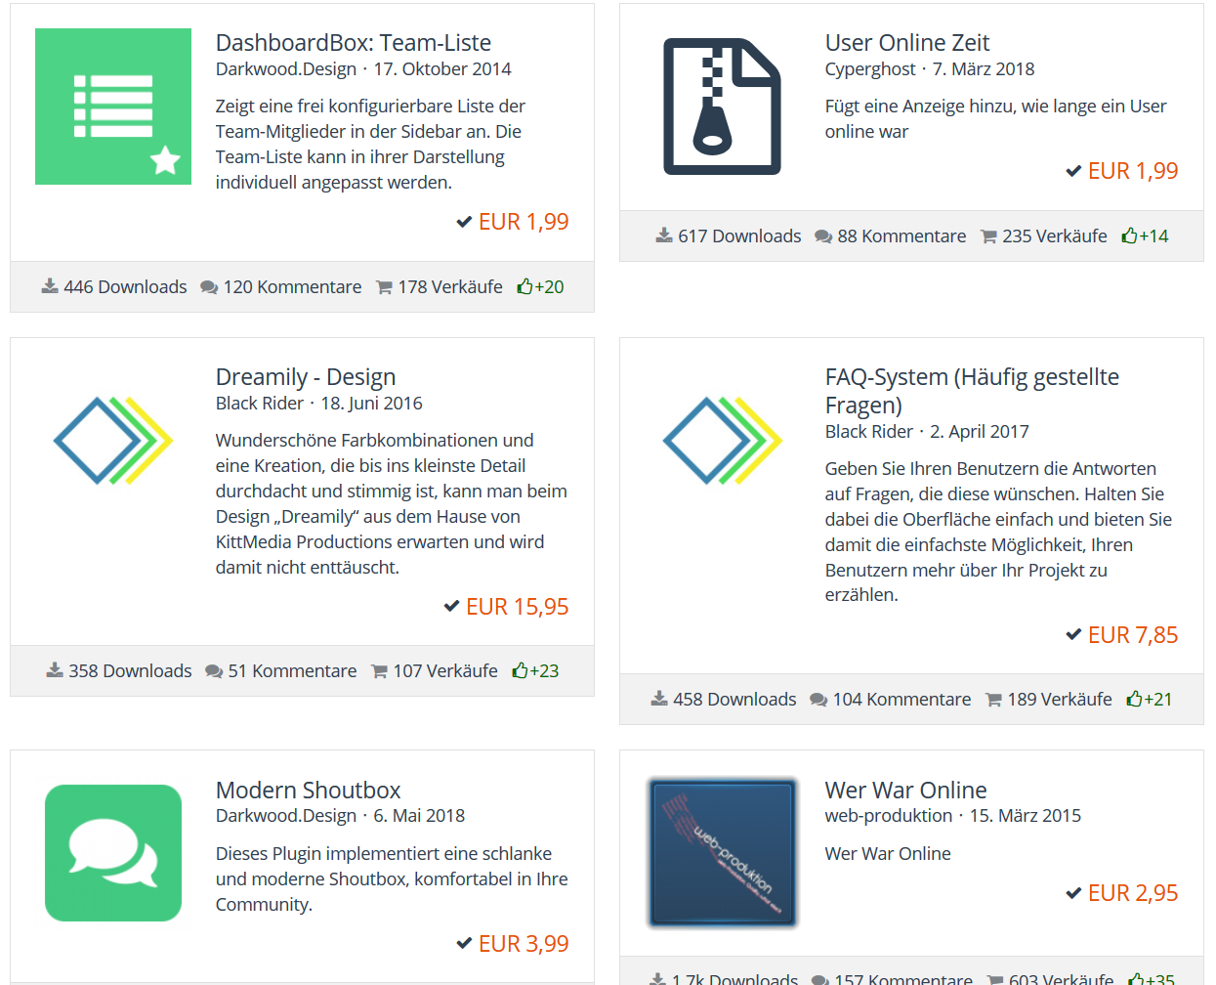Click the DashboardBox Team-Liste green list icon
Image resolution: width=1216 pixels, height=985 pixels.
113,107
